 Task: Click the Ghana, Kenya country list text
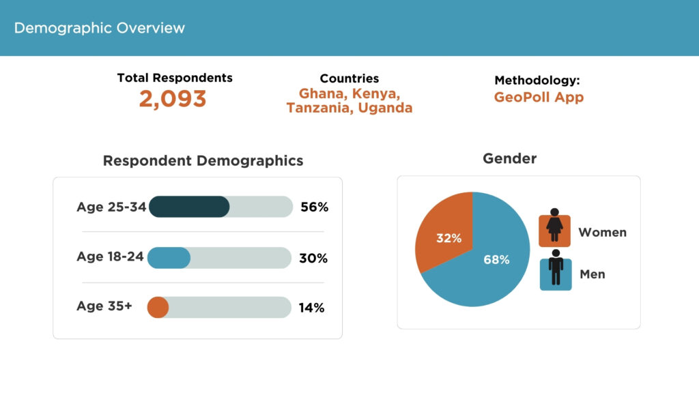[349, 93]
